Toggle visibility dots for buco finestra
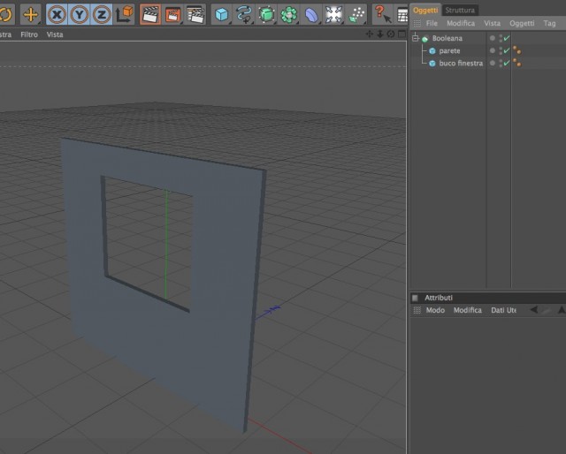The image size is (566, 454). click(x=501, y=64)
